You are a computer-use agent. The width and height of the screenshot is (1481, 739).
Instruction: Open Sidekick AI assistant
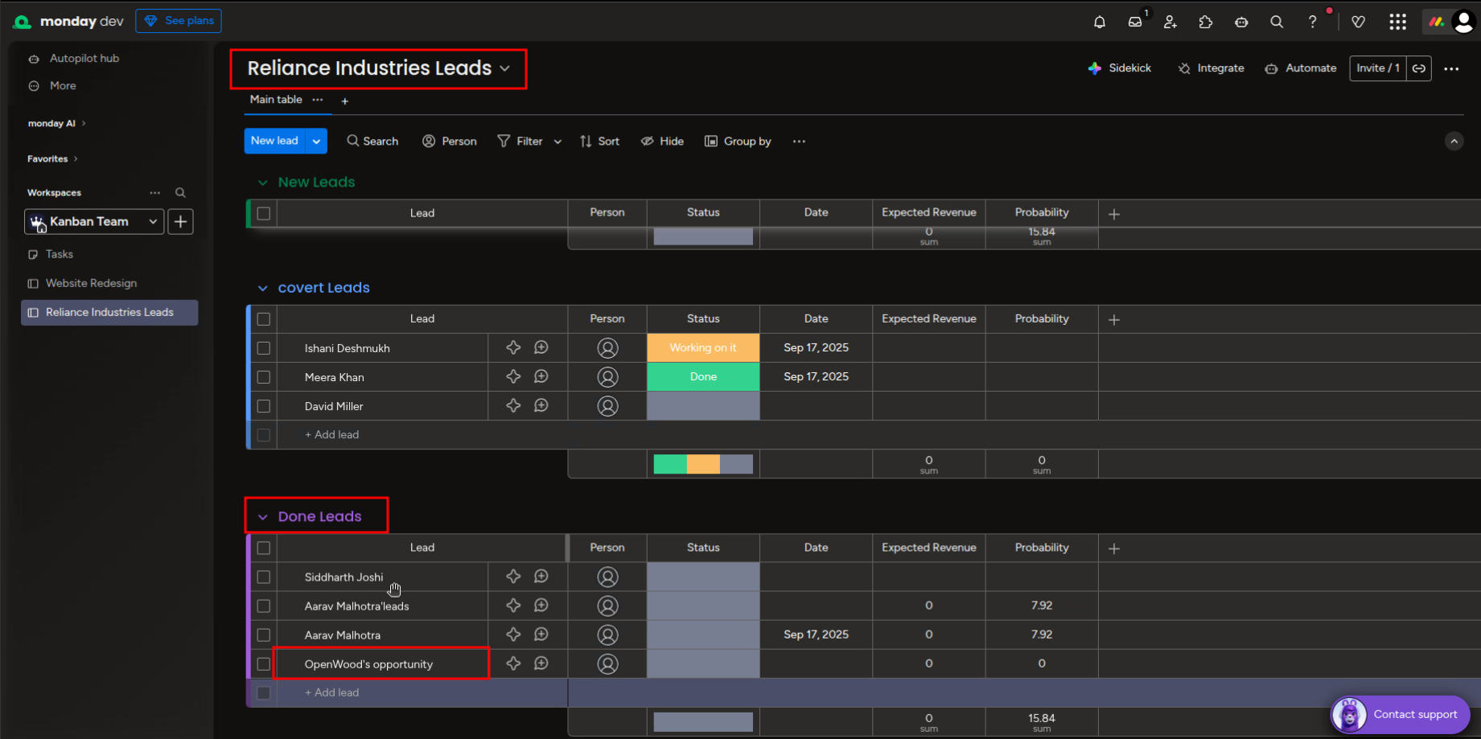[1119, 68]
